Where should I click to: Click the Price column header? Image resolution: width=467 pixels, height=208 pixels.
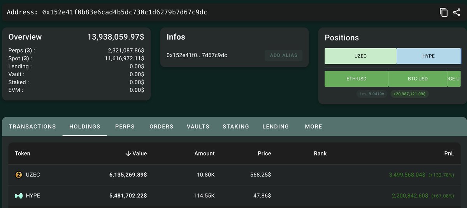pyautogui.click(x=264, y=154)
